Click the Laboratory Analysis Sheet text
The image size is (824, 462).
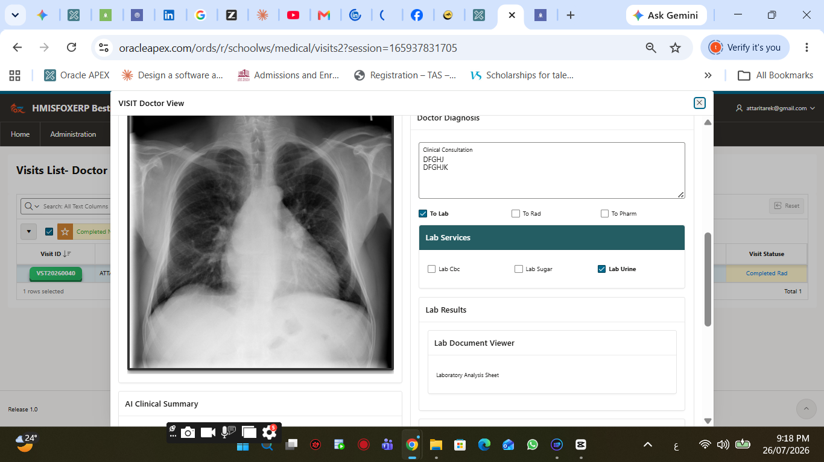click(x=467, y=375)
